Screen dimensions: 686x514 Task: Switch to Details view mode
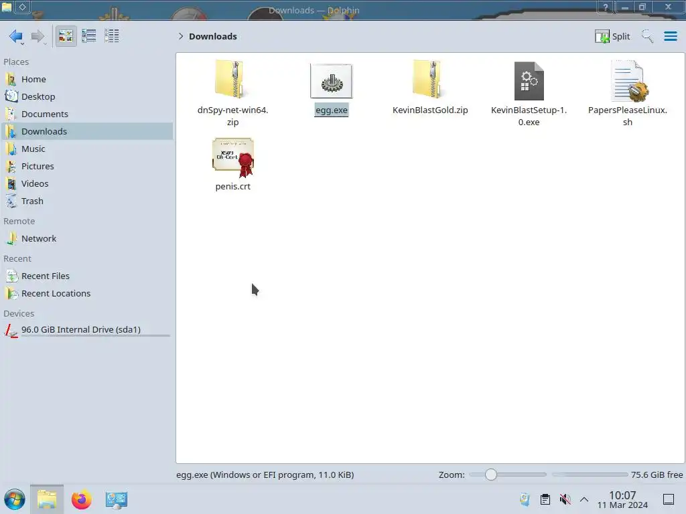click(112, 36)
